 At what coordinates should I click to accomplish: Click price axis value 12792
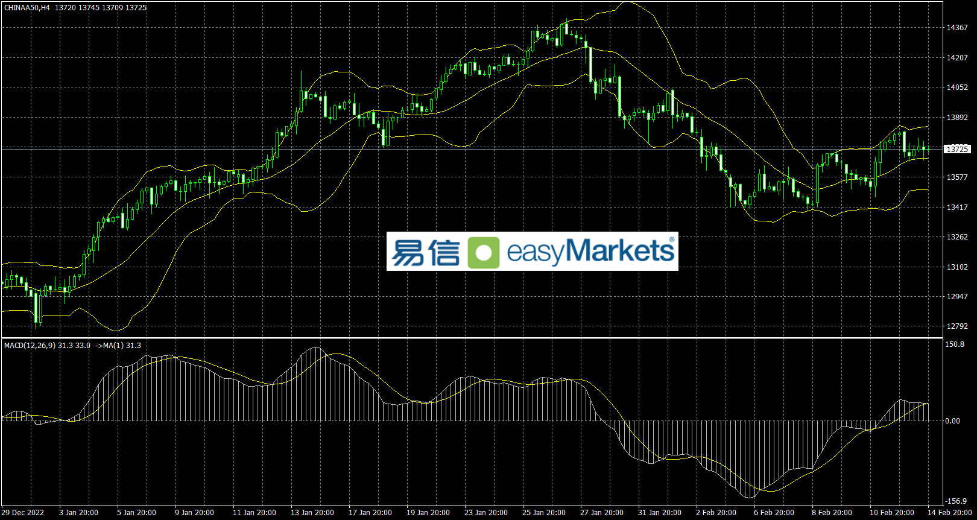(x=957, y=326)
